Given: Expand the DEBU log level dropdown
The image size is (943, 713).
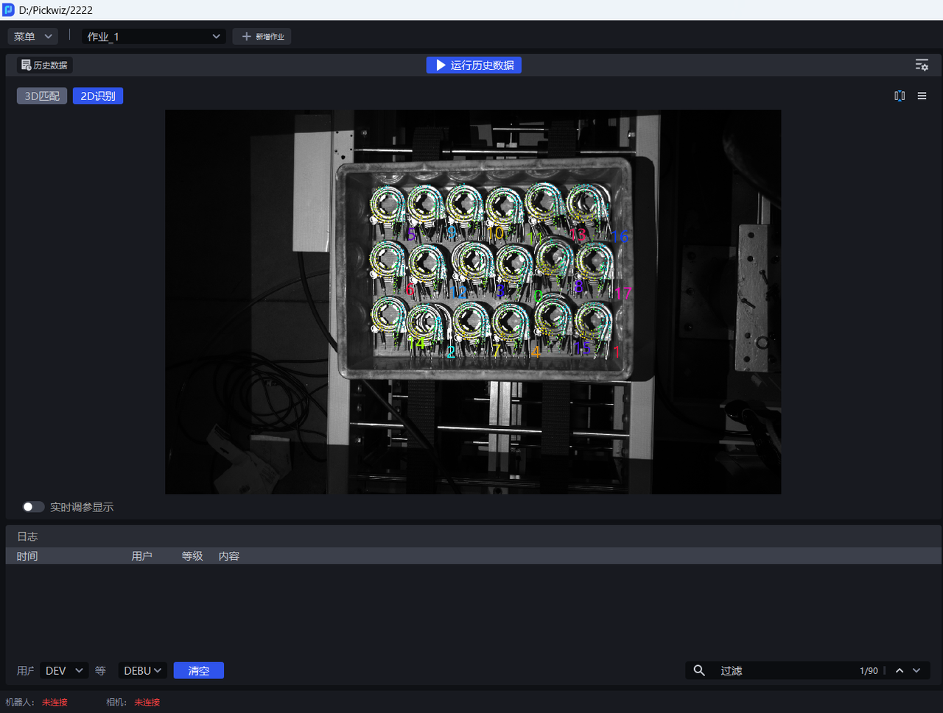Looking at the screenshot, I should [x=142, y=670].
